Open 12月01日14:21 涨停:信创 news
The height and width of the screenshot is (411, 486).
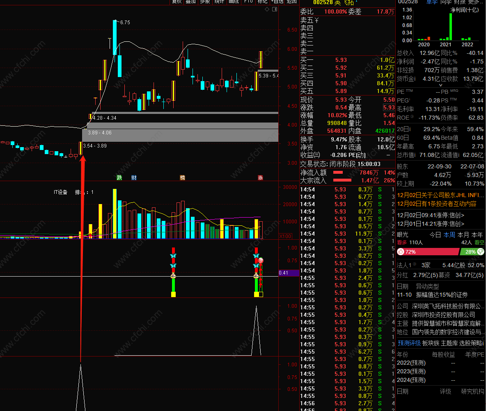point(431,224)
